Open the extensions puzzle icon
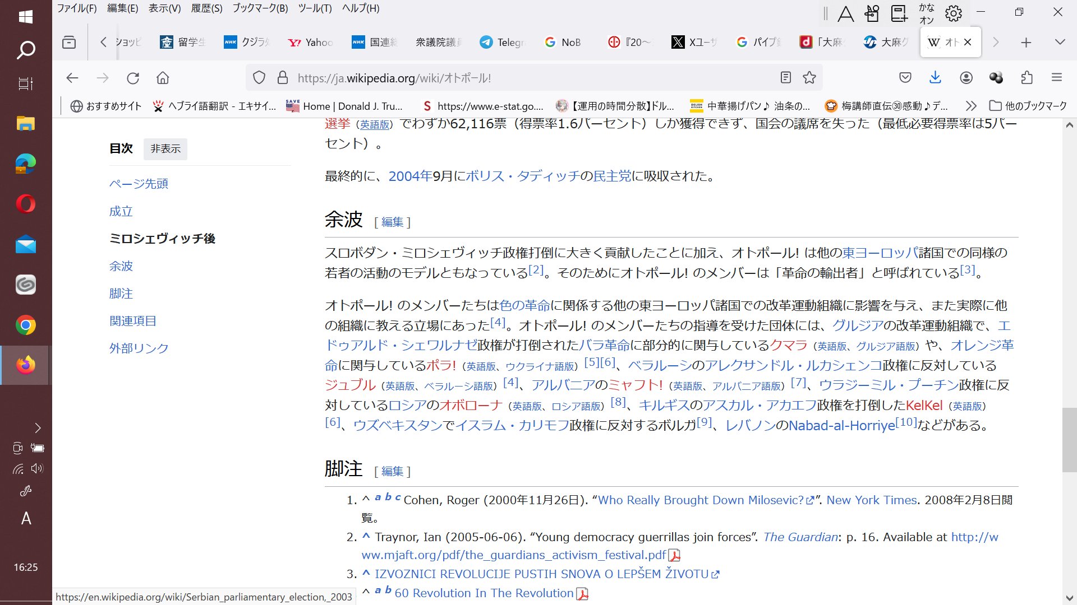Screen dimensions: 1077x605 click(x=1027, y=78)
